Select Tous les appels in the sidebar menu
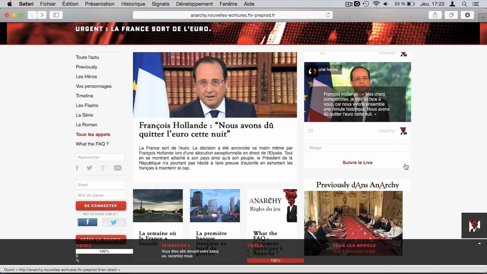The height and width of the screenshot is (274, 487). 93,134
